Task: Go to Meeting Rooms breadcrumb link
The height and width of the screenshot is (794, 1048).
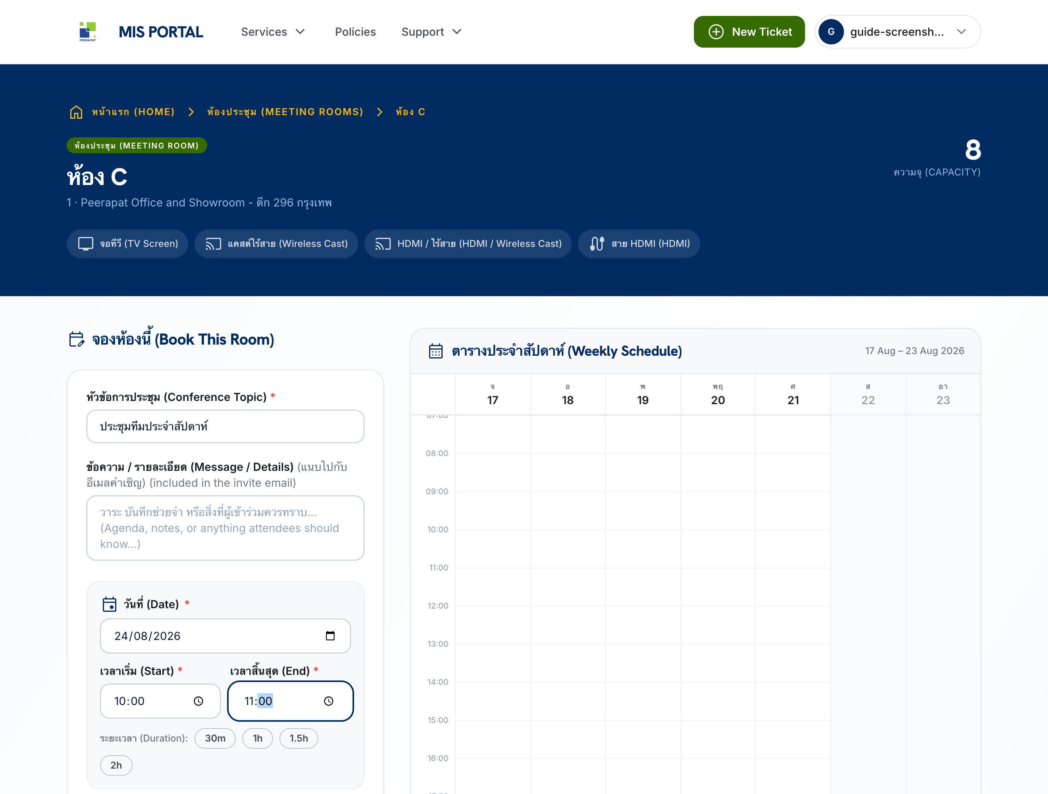Action: point(285,112)
